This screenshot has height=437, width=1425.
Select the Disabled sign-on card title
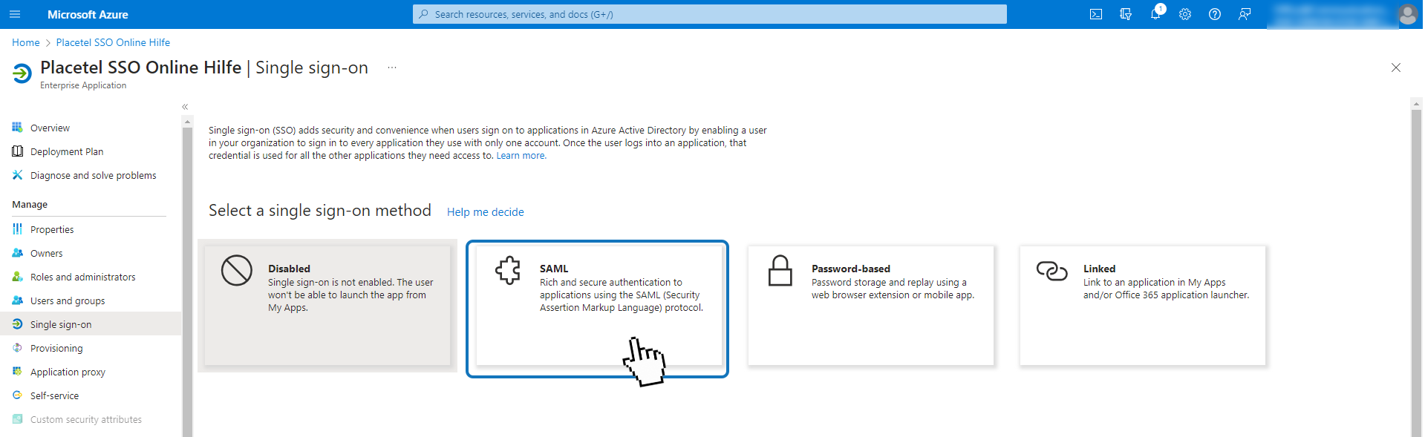289,269
